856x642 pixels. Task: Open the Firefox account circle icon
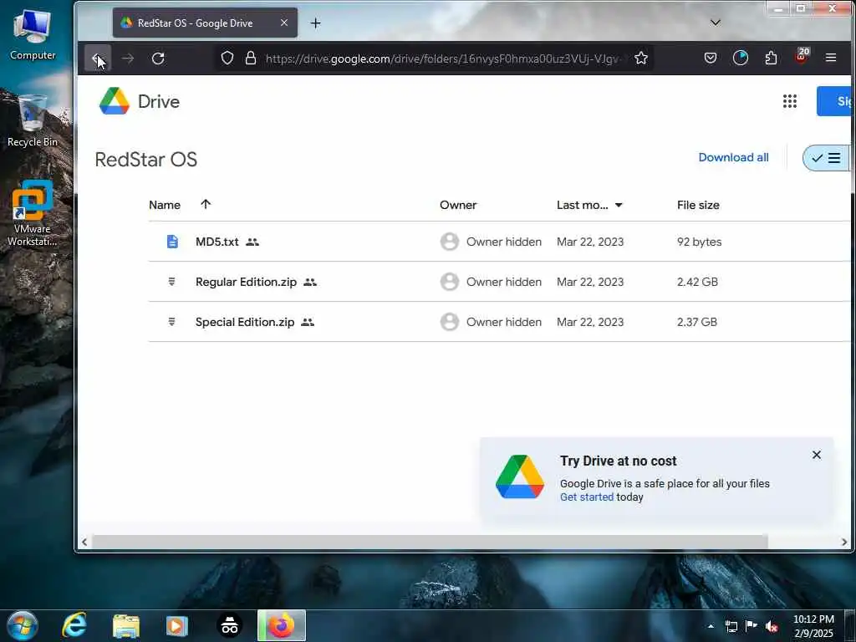coord(741,58)
